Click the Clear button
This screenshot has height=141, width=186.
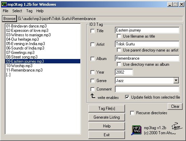tap(175, 106)
